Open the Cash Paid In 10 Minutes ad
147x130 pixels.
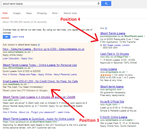pos(115,54)
